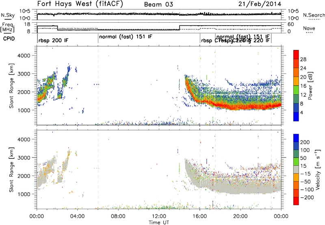
Task: Click the '-15' value on Velocity colorbar
Action: click(306, 174)
